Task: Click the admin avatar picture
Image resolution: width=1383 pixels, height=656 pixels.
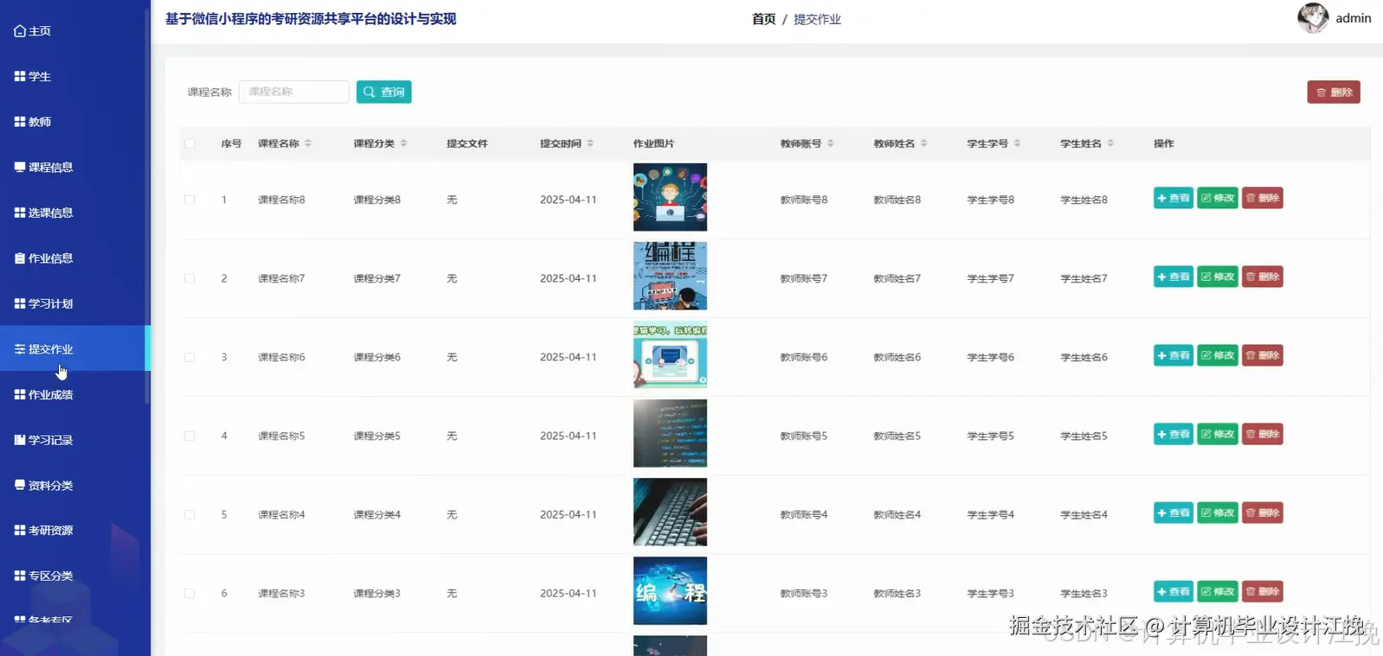Action: point(1313,18)
